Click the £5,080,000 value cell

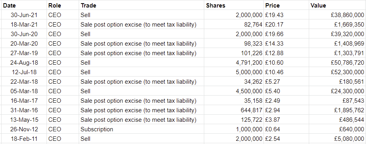pos(337,139)
